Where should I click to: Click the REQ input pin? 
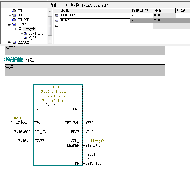point(37,123)
